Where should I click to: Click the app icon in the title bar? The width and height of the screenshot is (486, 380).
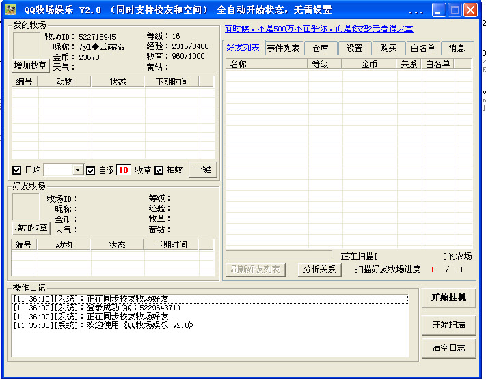coord(11,10)
